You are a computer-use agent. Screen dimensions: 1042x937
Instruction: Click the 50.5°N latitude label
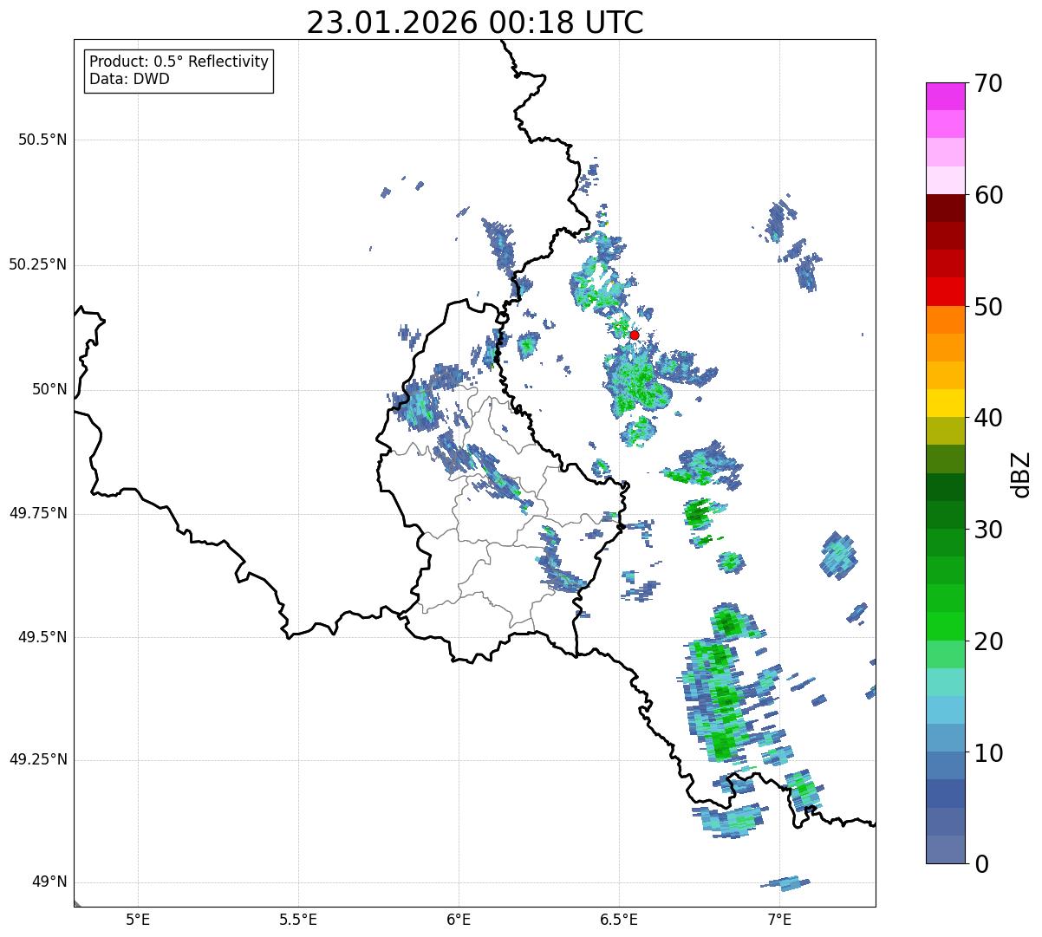tap(42, 140)
